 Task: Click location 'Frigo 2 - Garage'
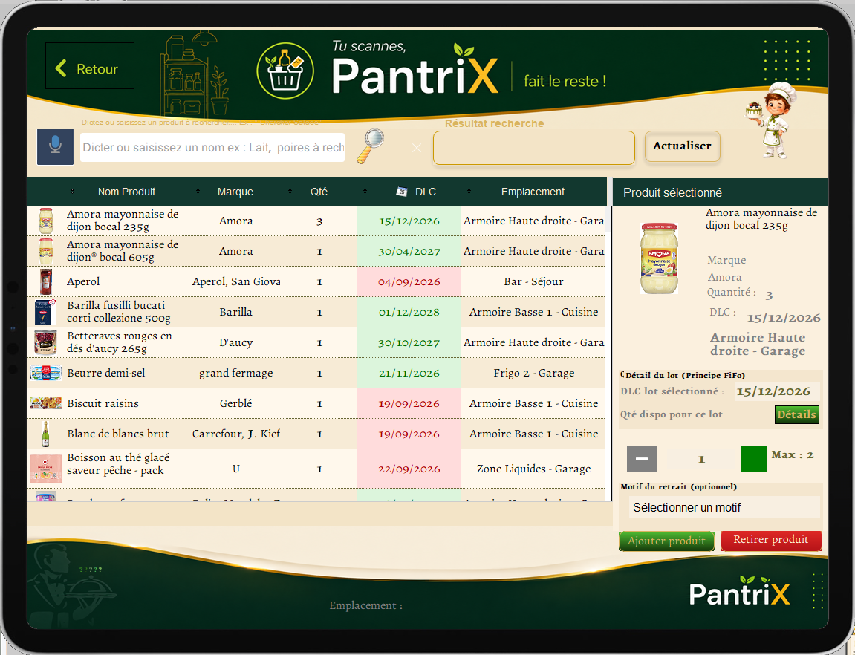tap(533, 373)
